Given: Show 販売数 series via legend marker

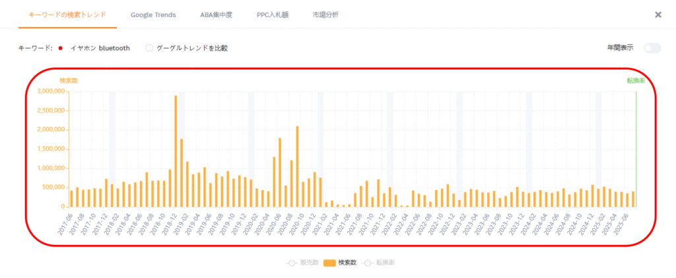Looking at the screenshot, I should pos(290,263).
